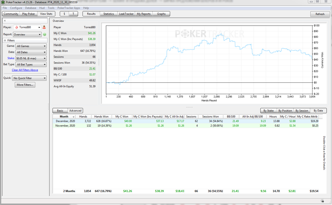Open the Database menu

30,8
